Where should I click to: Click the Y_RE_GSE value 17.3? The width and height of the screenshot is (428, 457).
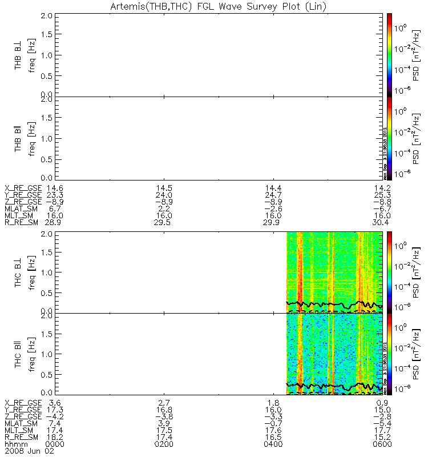[55, 410]
